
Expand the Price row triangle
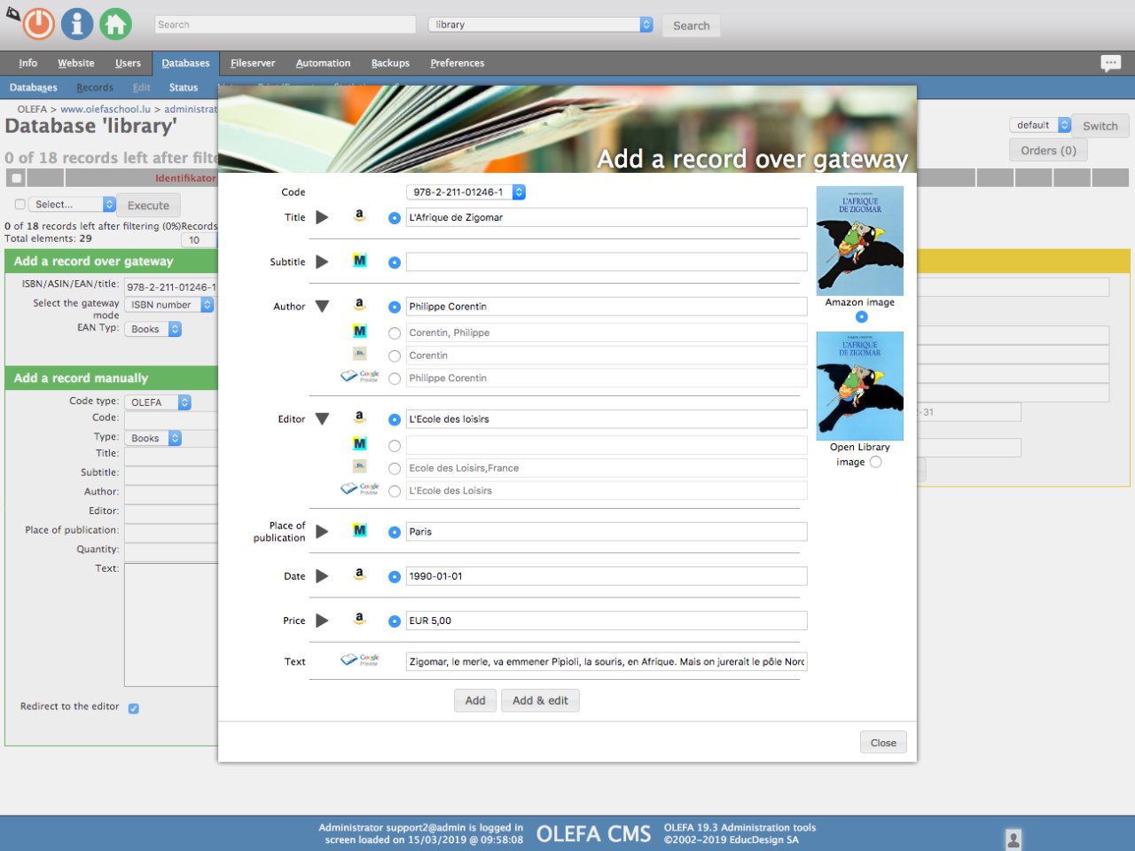pos(322,621)
